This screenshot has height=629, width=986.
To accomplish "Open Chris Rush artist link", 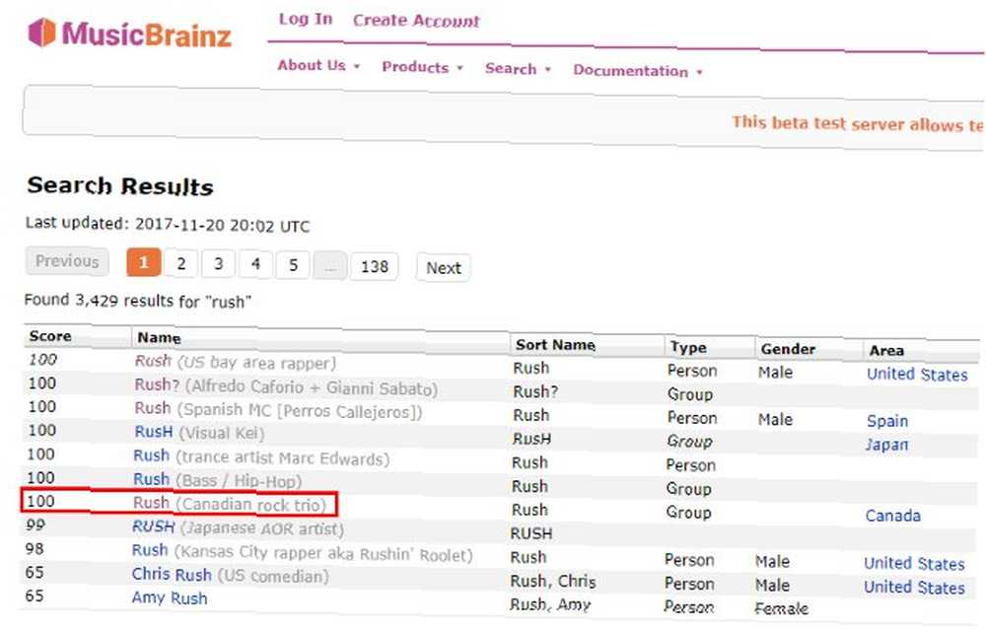I will click(x=172, y=574).
